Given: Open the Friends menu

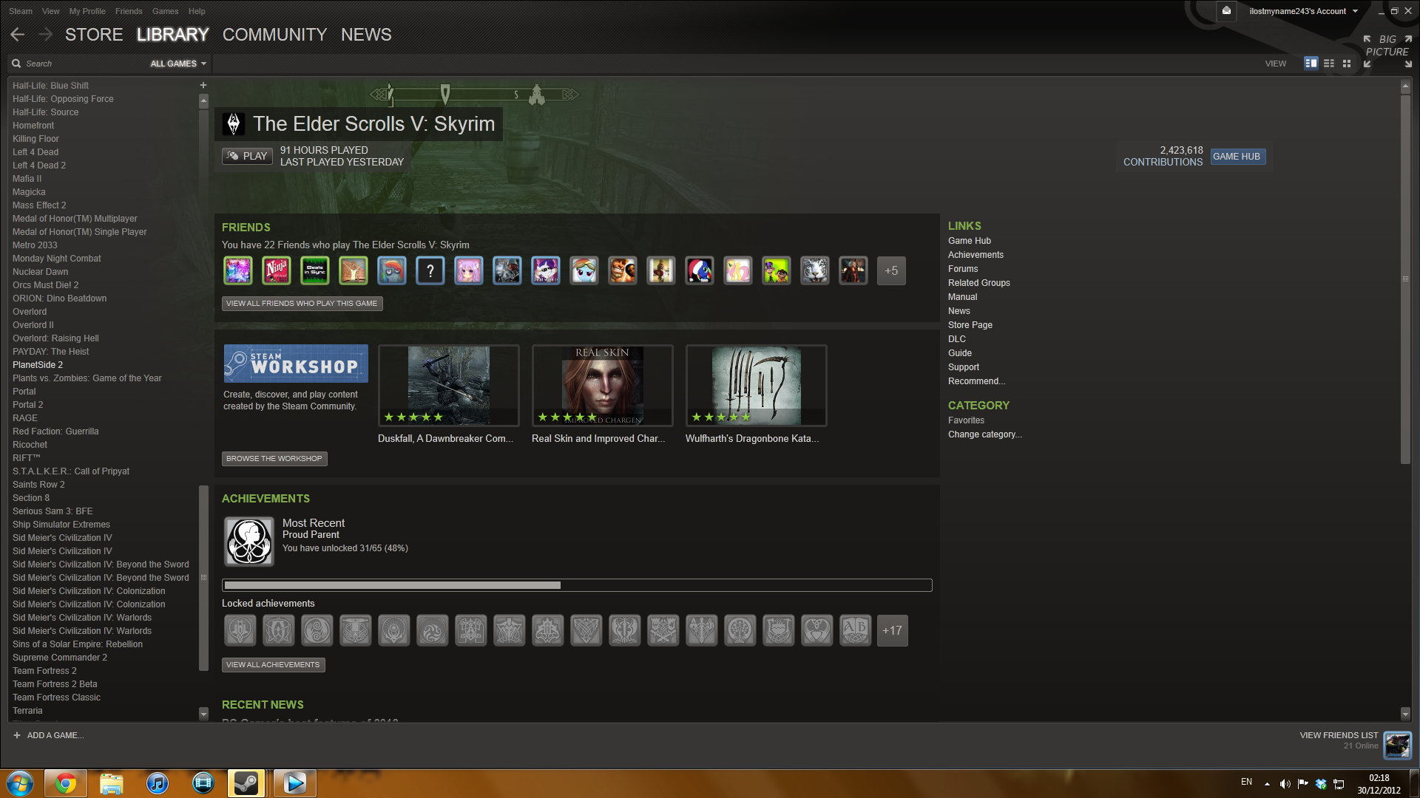Looking at the screenshot, I should pyautogui.click(x=129, y=11).
